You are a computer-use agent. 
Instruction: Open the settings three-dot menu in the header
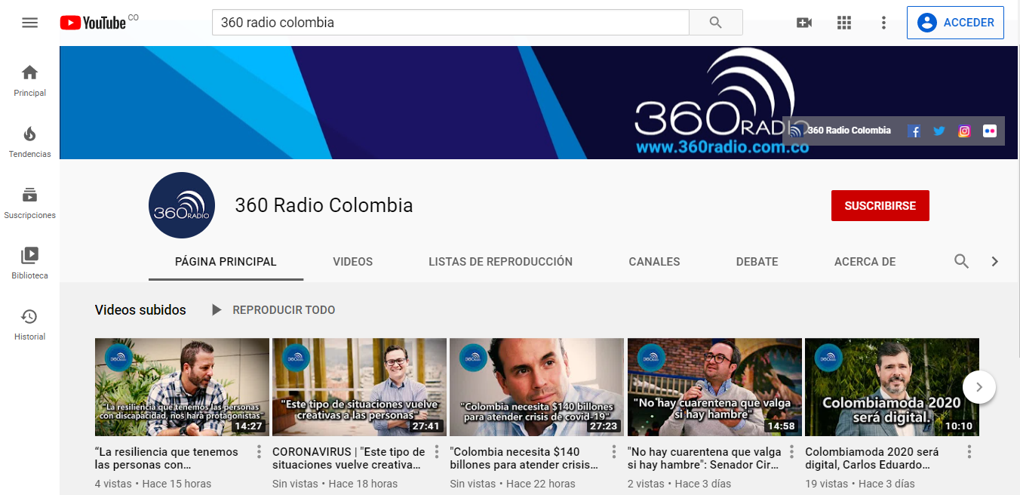point(883,23)
